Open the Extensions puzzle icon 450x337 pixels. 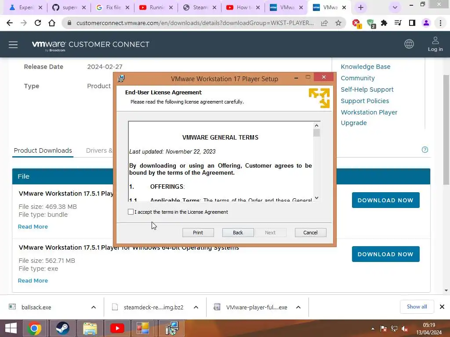point(384,23)
